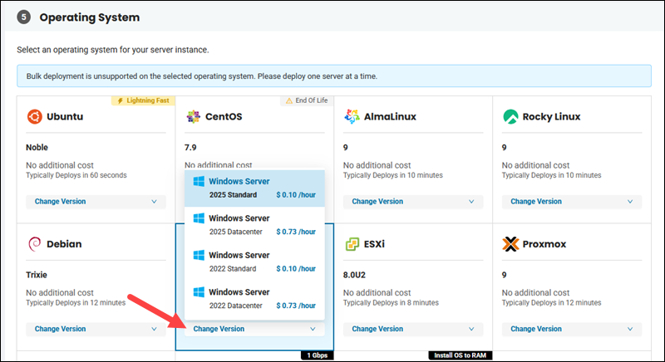
Task: Click the ESXi logo icon
Action: pos(352,244)
